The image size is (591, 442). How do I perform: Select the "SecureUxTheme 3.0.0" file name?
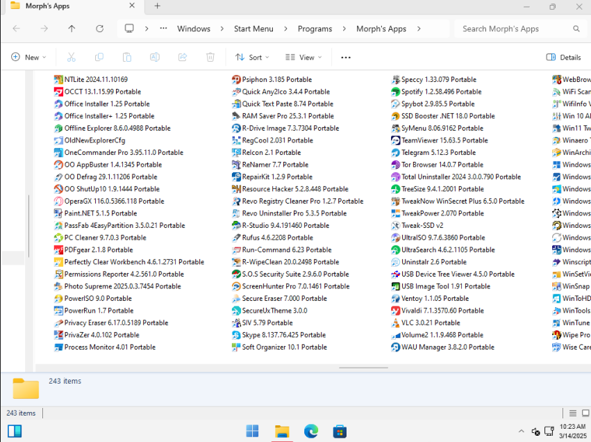(275, 311)
